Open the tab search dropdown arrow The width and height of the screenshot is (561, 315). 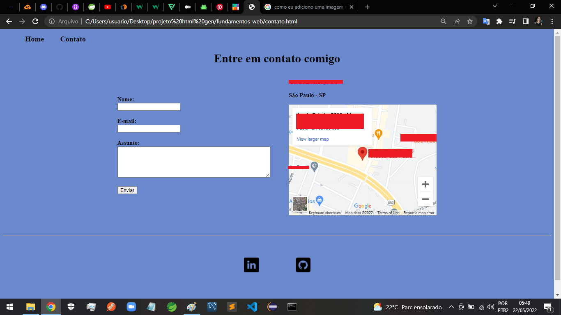495,6
